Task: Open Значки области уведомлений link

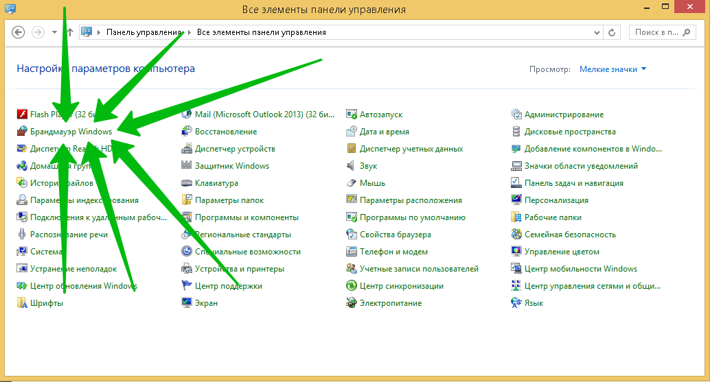Action: click(581, 166)
